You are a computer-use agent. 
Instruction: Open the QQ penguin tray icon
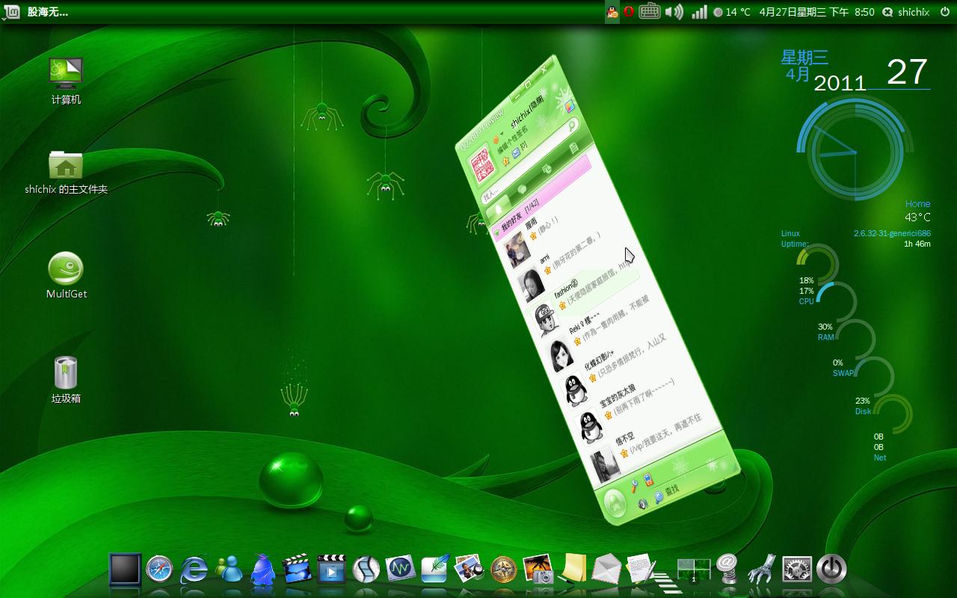pyautogui.click(x=612, y=12)
